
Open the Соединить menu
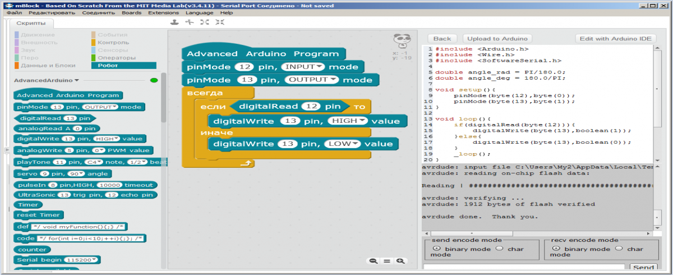click(x=99, y=12)
